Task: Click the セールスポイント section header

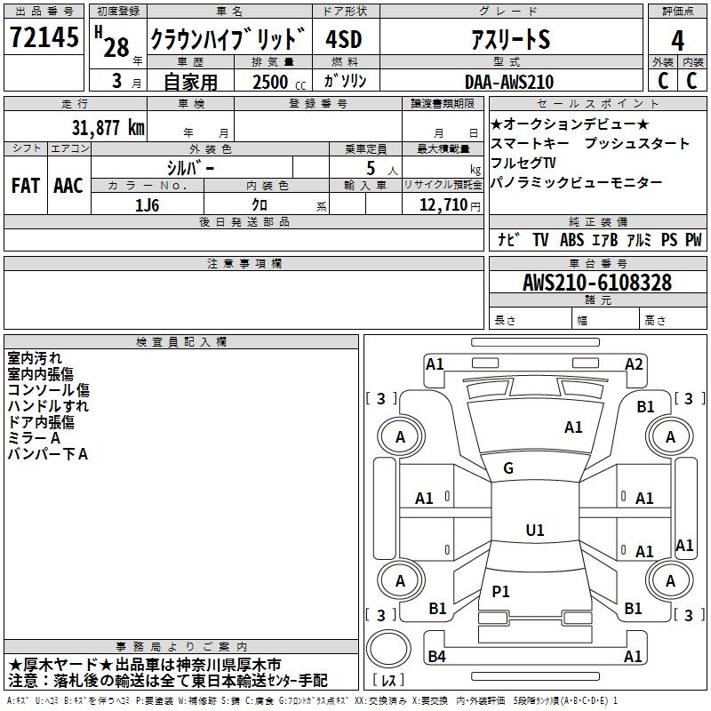Action: tap(596, 104)
